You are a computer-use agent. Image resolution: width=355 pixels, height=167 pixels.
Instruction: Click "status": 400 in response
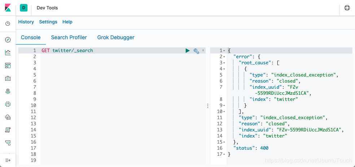click(251, 148)
